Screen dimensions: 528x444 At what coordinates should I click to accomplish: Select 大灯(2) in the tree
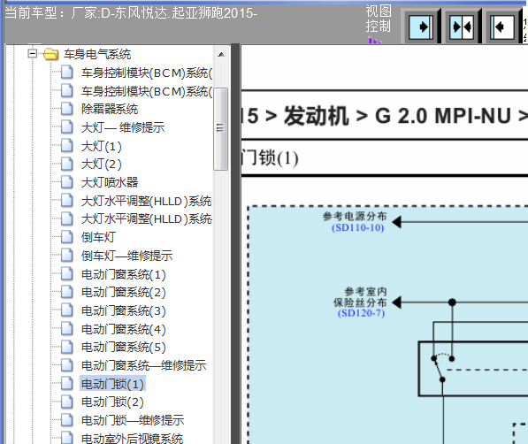pos(101,165)
